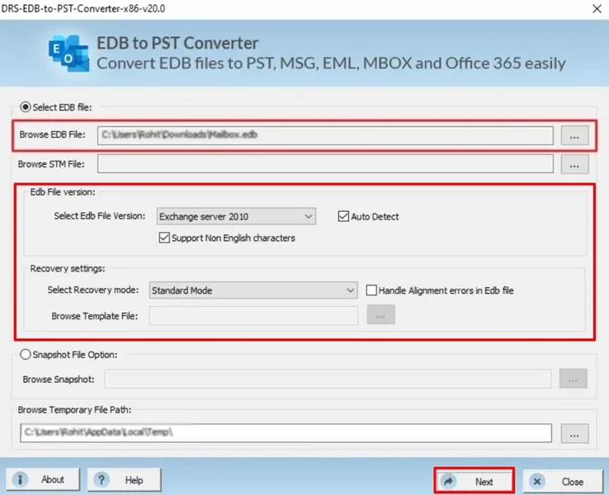Toggle Support Non English characters checkbox
The width and height of the screenshot is (609, 495).
tap(164, 238)
